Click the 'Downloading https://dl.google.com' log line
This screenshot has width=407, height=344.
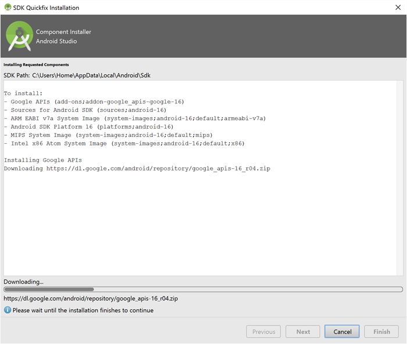click(137, 168)
